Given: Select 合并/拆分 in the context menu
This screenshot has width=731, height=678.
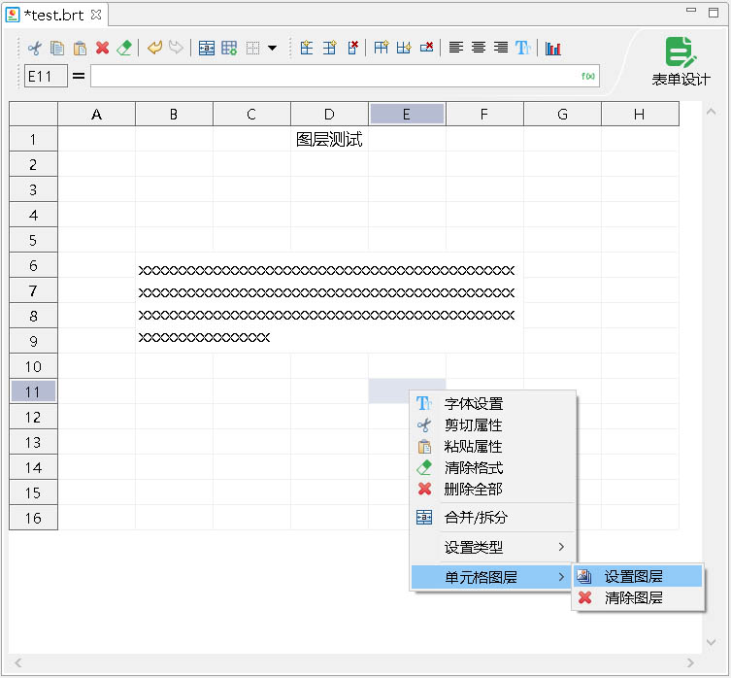Looking at the screenshot, I should [476, 517].
